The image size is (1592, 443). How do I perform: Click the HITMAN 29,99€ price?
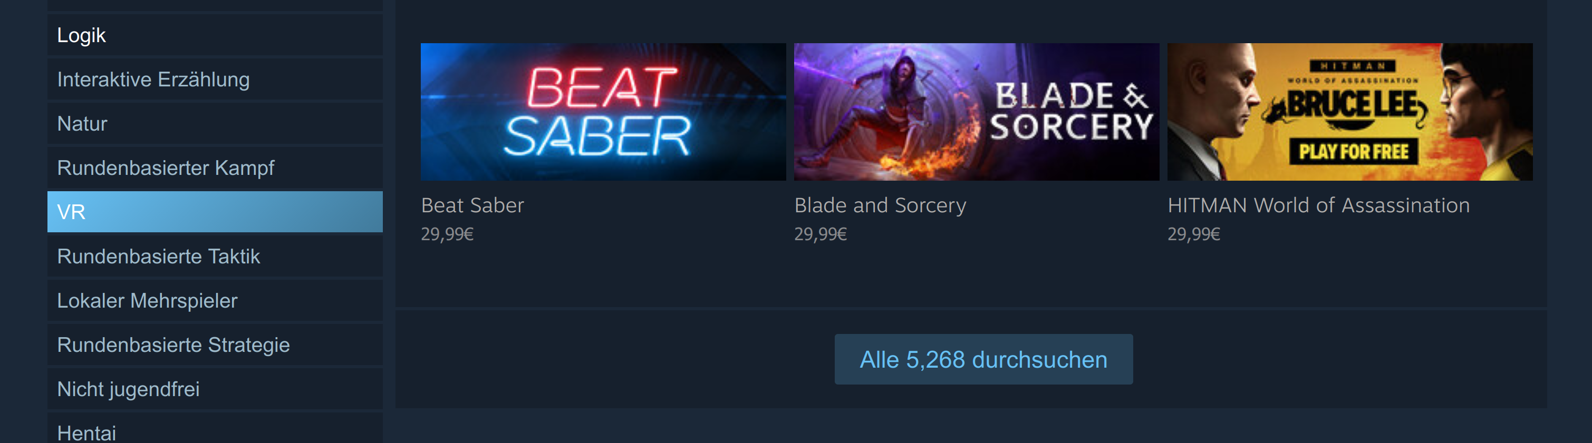coord(1194,234)
